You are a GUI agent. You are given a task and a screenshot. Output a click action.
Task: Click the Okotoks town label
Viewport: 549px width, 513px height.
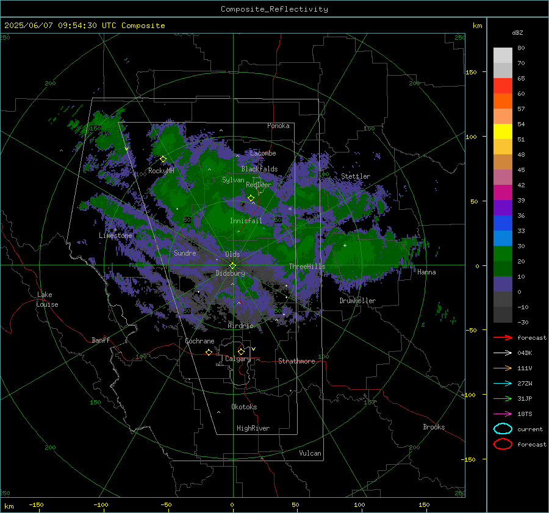click(x=244, y=407)
